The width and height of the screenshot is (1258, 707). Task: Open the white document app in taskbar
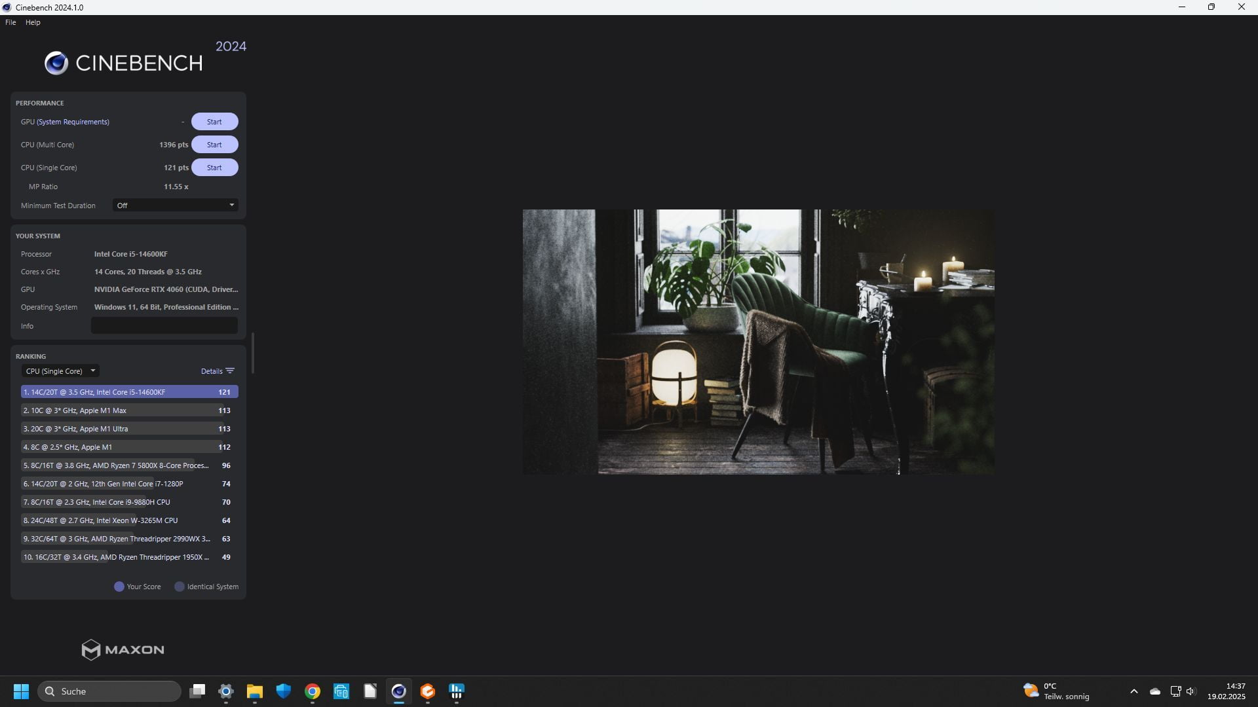pyautogui.click(x=370, y=691)
